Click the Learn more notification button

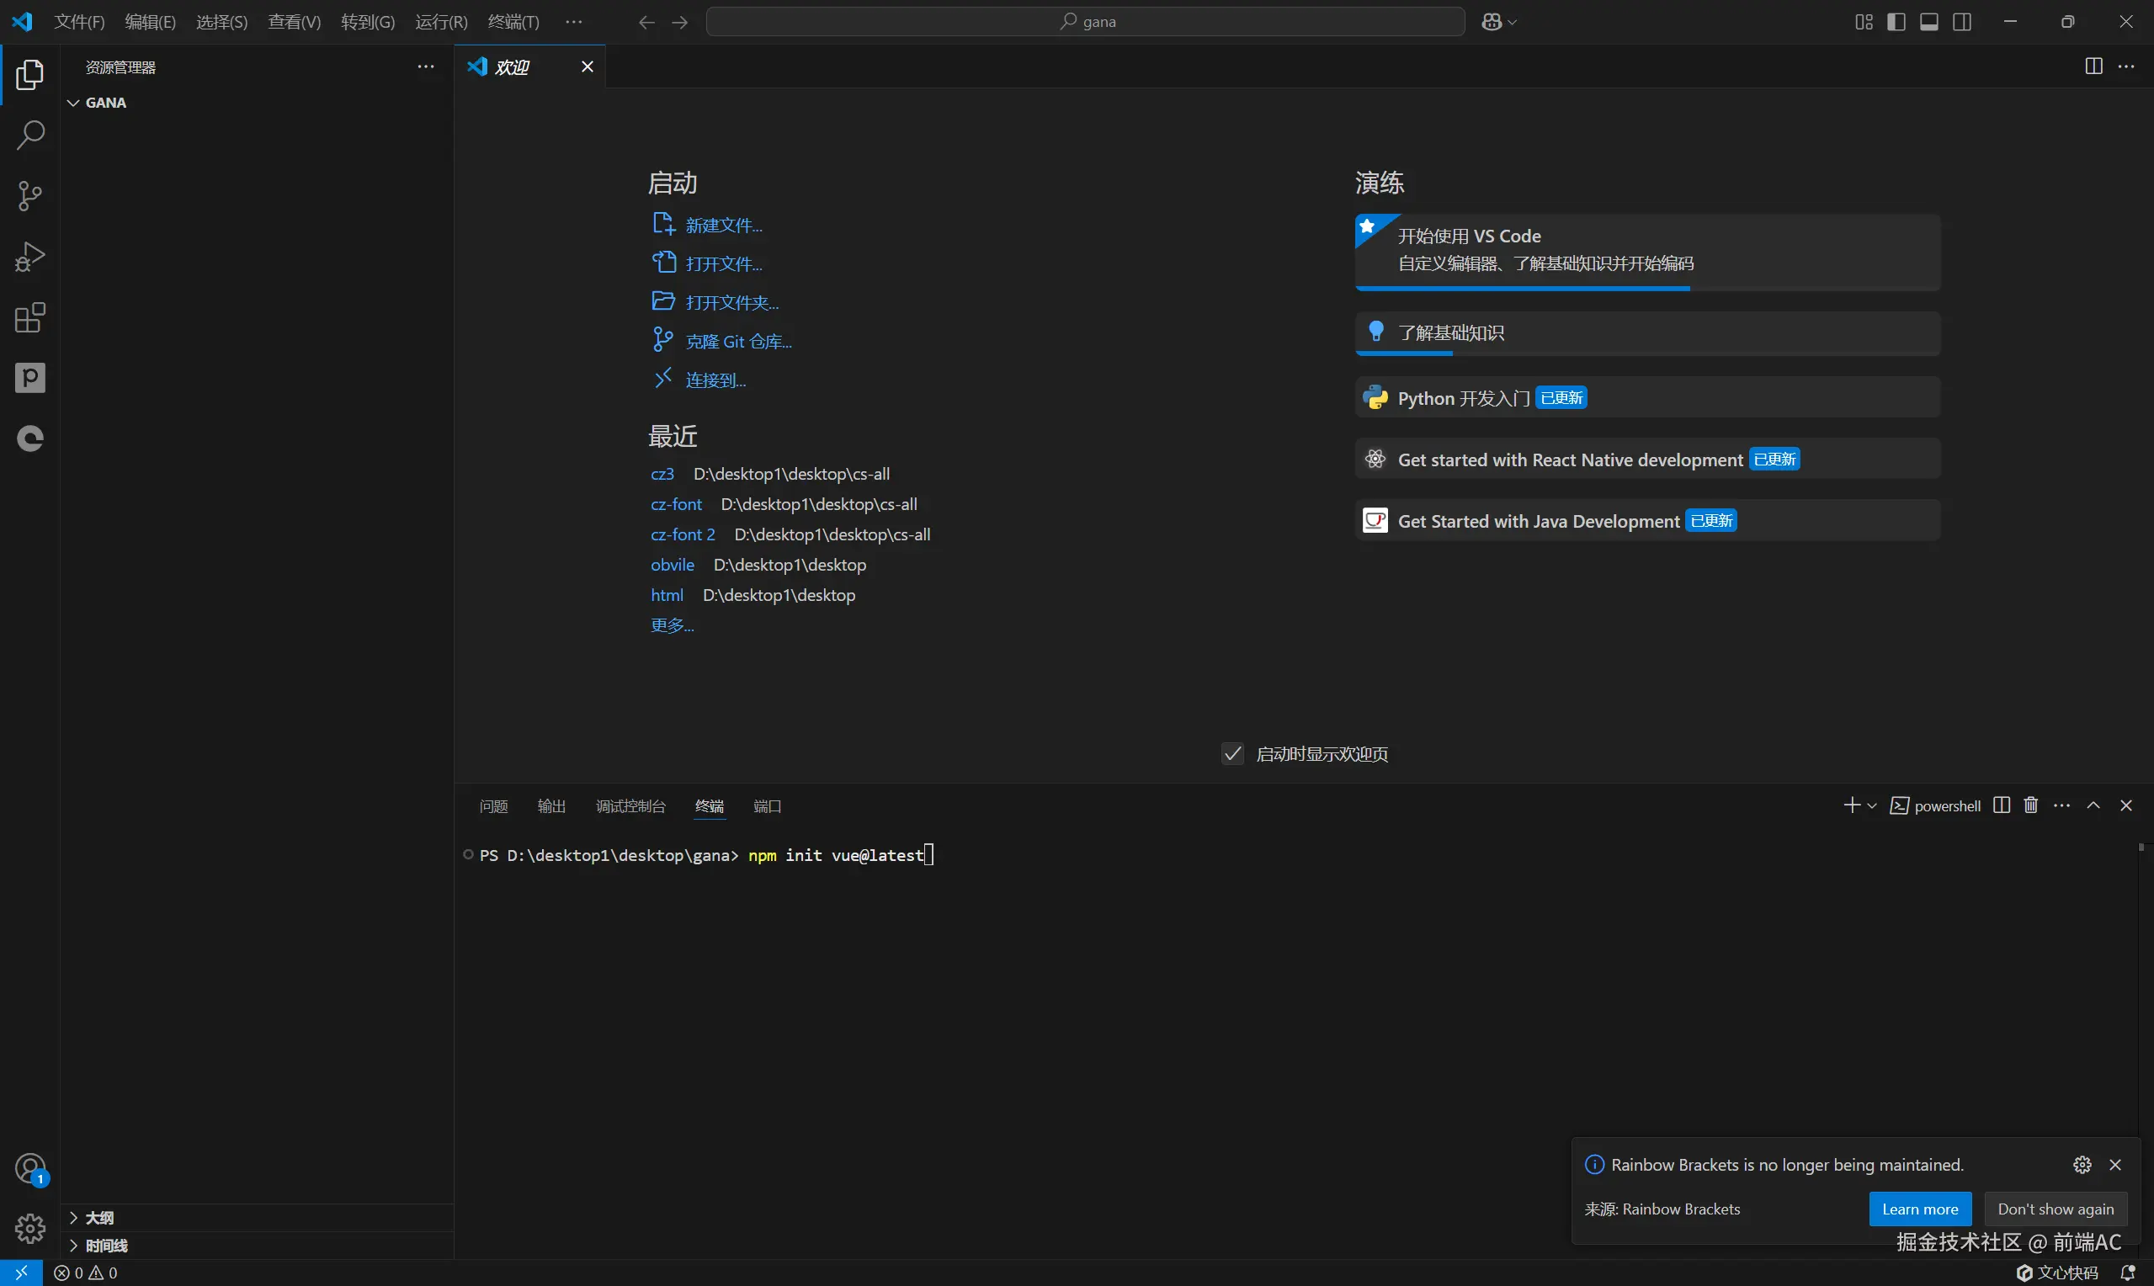coord(1919,1209)
